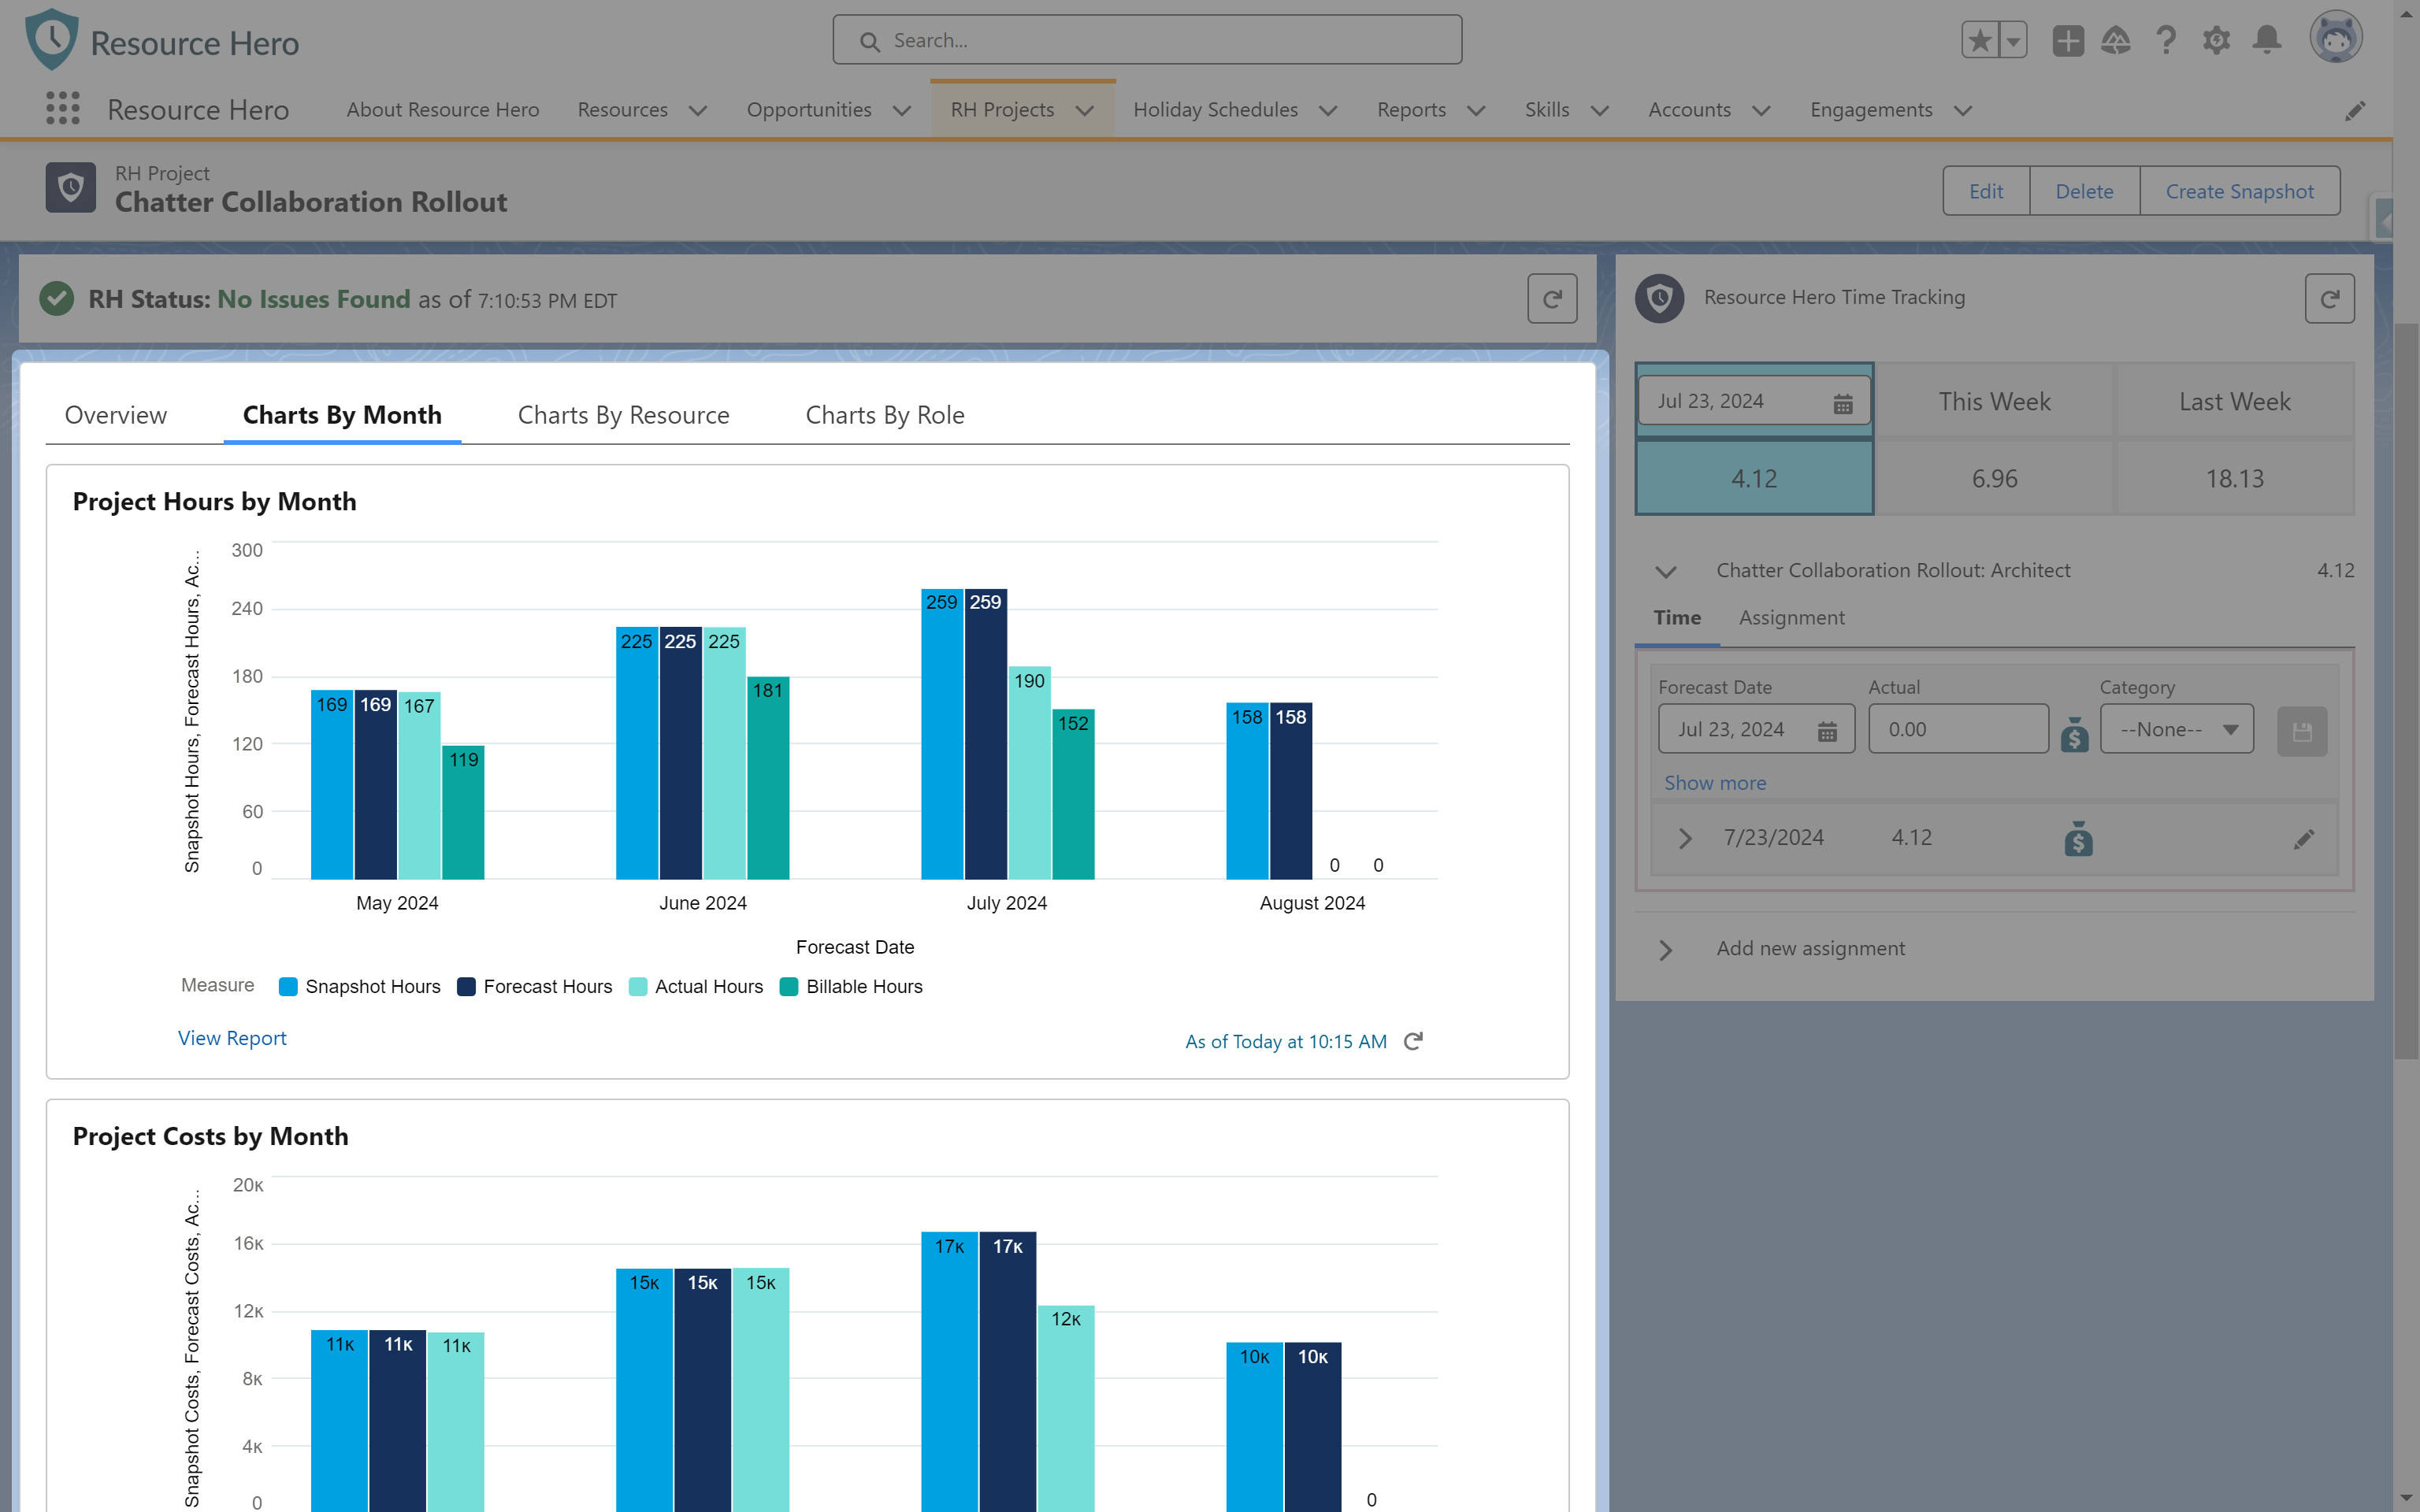Image resolution: width=2420 pixels, height=1512 pixels.
Task: Open Trailhead guidance icon in header
Action: coord(2115,41)
